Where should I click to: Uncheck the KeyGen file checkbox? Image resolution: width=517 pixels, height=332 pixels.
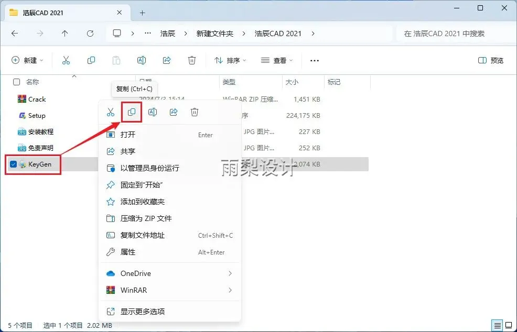[x=13, y=164]
